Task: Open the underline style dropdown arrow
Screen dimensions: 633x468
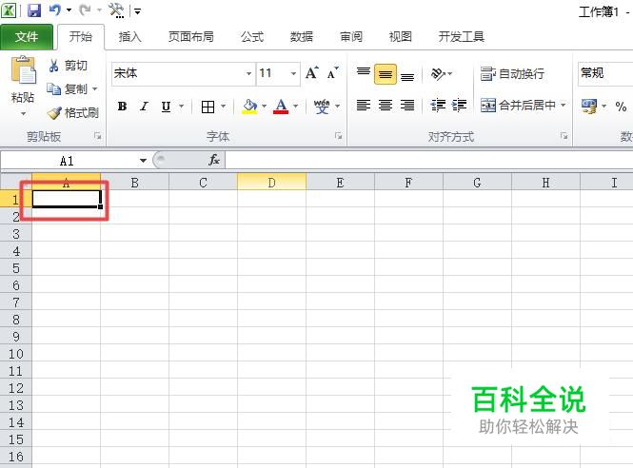Action: (181, 107)
